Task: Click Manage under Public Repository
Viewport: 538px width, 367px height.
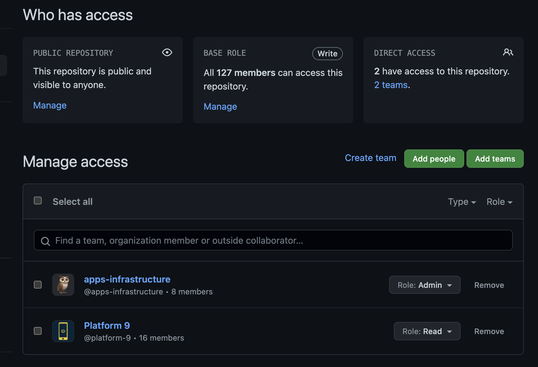Action: point(50,106)
